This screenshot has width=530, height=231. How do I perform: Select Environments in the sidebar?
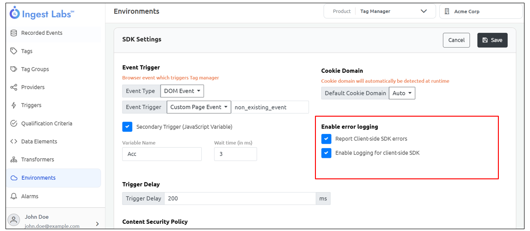pos(39,178)
